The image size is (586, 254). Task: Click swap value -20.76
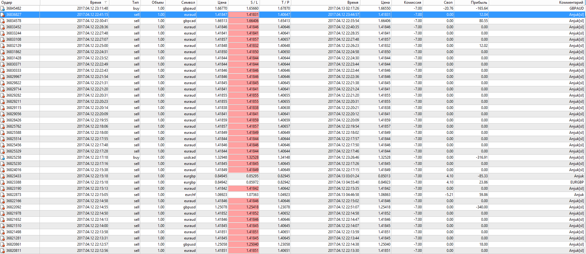[448, 8]
